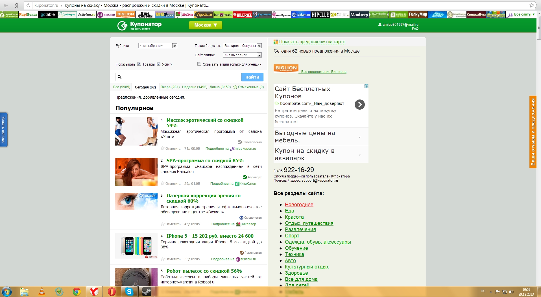
Task: Go to Купонатор home via header logo
Action: [139, 25]
